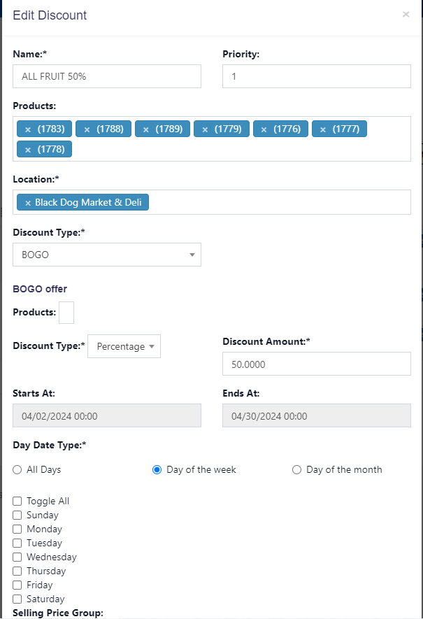Remove product tag (1777)
The image size is (423, 619).
323,129
